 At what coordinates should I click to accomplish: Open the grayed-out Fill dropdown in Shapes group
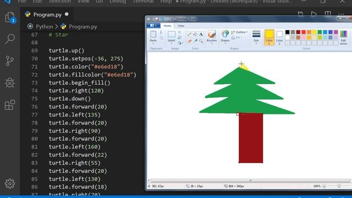click(x=237, y=37)
